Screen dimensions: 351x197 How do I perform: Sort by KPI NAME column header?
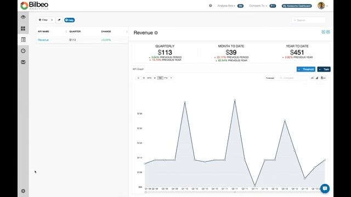click(43, 32)
